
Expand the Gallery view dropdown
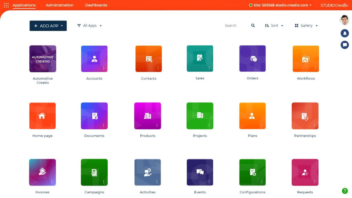pyautogui.click(x=306, y=26)
